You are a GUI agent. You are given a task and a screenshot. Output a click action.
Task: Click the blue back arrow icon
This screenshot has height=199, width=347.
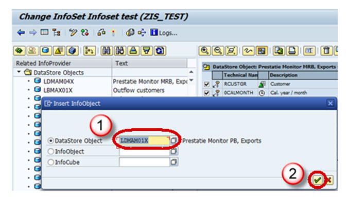click(x=21, y=33)
